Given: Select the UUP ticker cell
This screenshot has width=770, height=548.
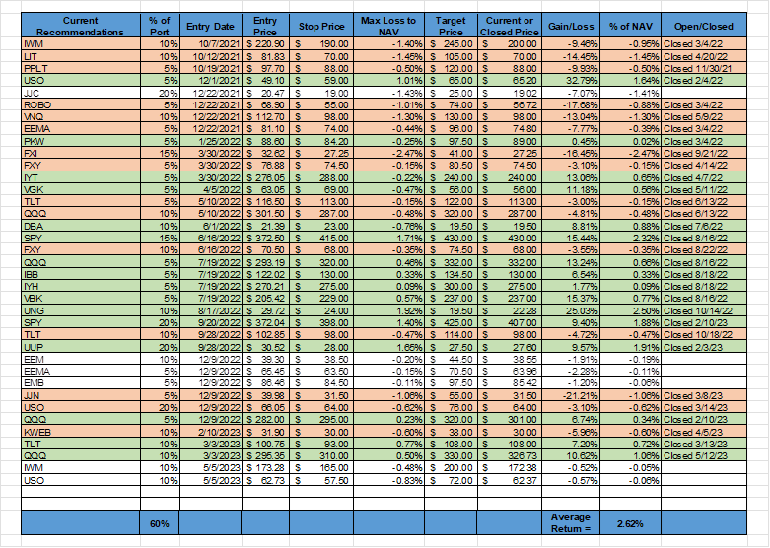Looking at the screenshot, I should [x=81, y=347].
